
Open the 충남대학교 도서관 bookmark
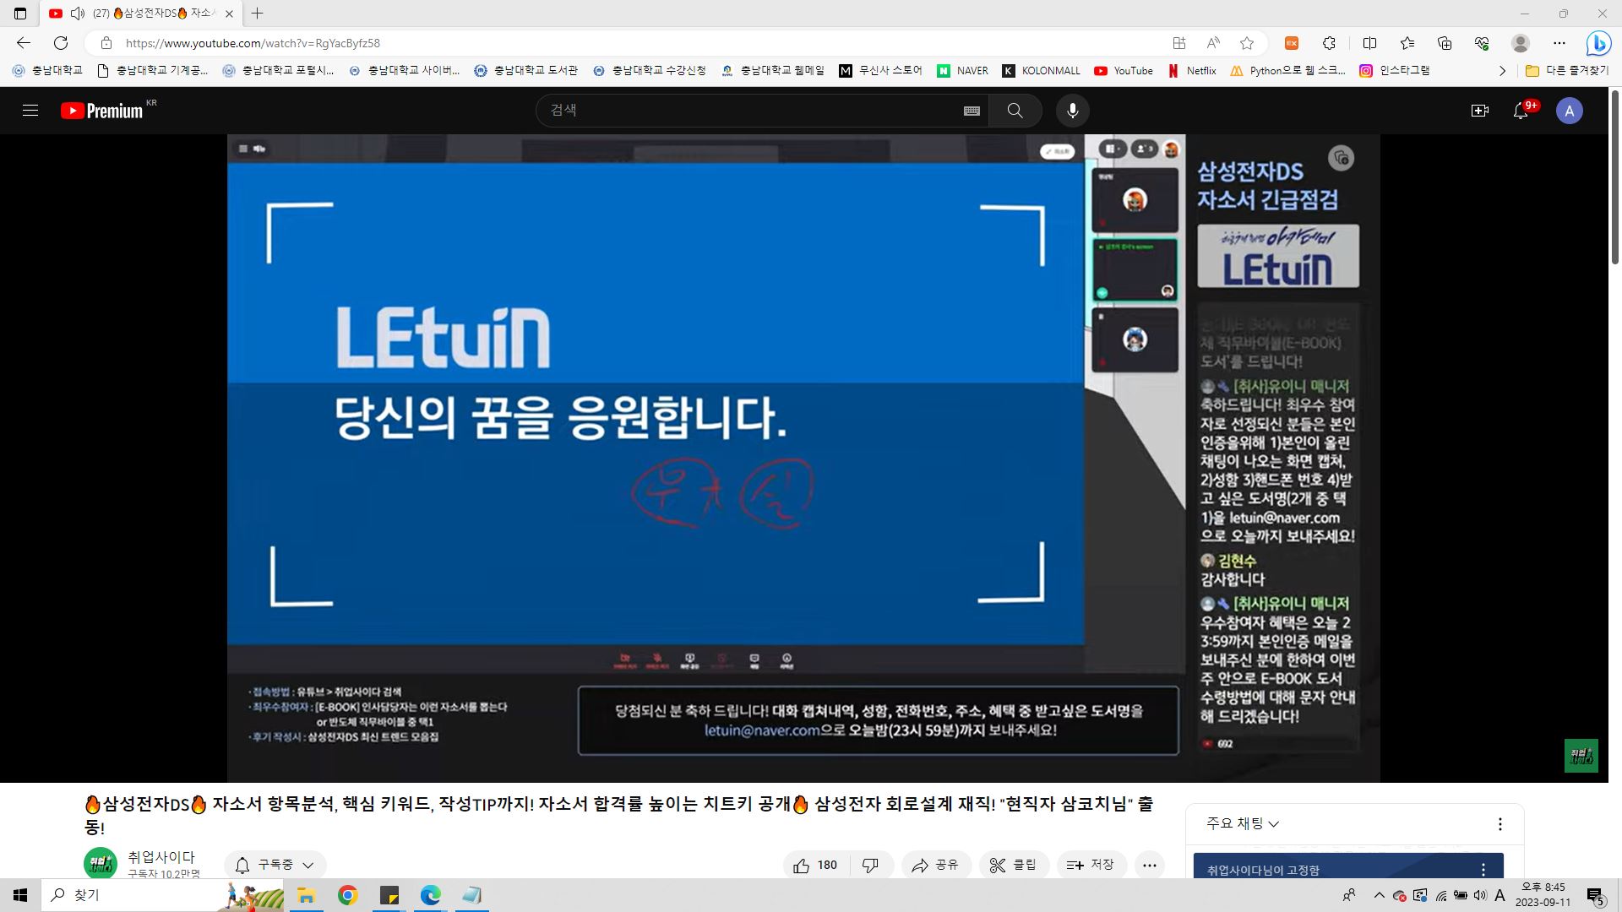(x=526, y=71)
